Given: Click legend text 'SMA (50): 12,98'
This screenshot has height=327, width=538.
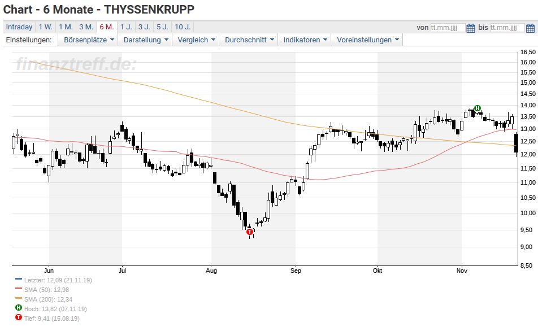Looking at the screenshot, I should (x=46, y=290).
